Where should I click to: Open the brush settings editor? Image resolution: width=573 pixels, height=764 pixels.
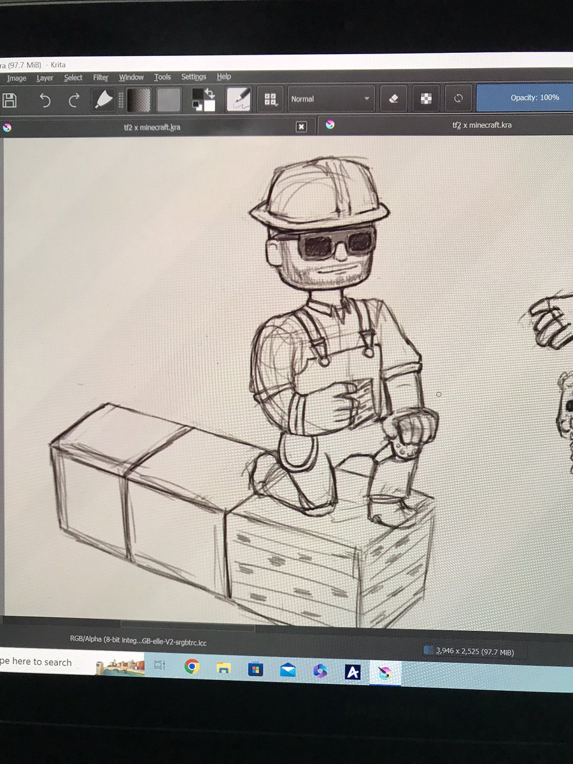239,99
